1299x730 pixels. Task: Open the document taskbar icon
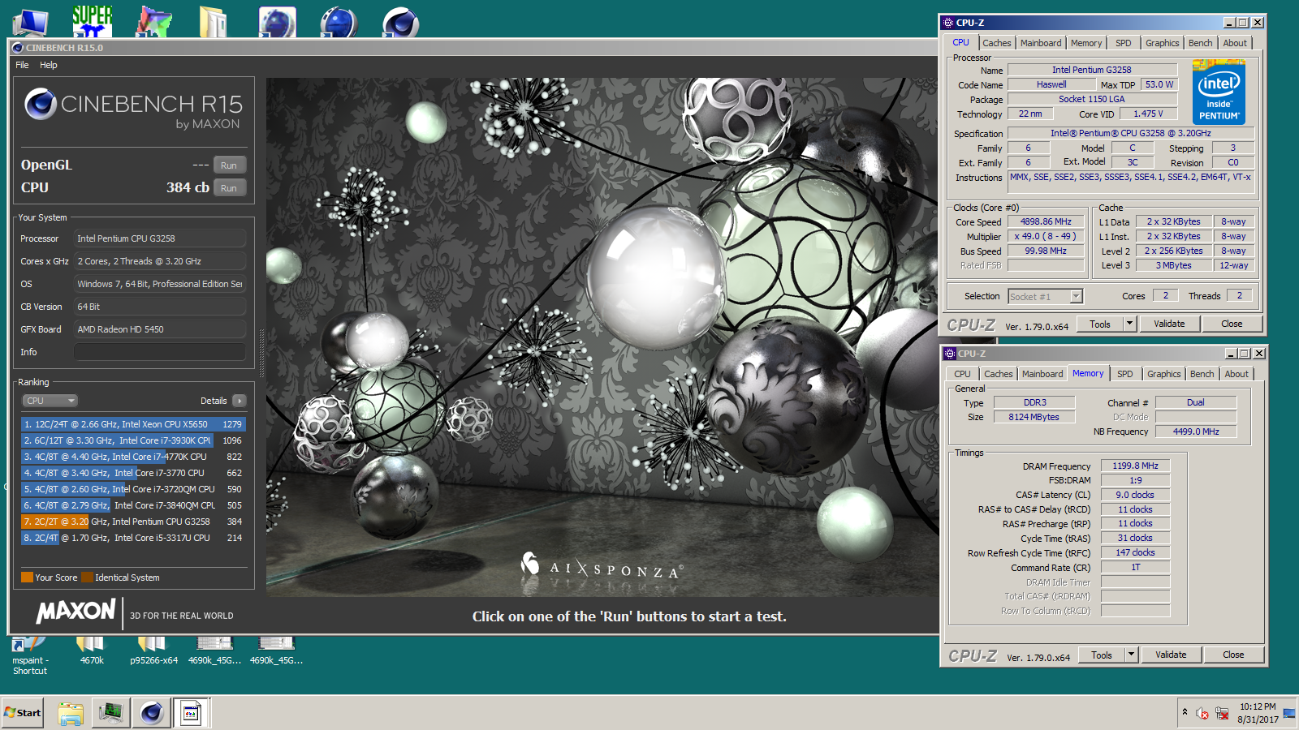(191, 713)
